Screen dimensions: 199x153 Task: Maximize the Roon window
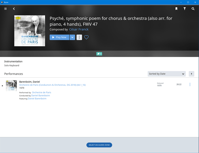click(x=188, y=2)
